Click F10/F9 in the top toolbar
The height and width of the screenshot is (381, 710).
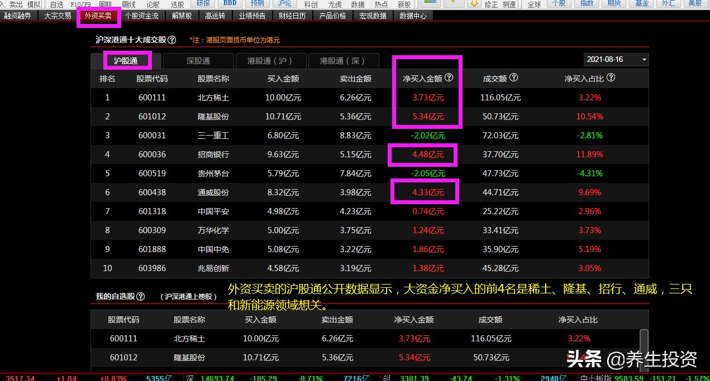click(x=80, y=4)
